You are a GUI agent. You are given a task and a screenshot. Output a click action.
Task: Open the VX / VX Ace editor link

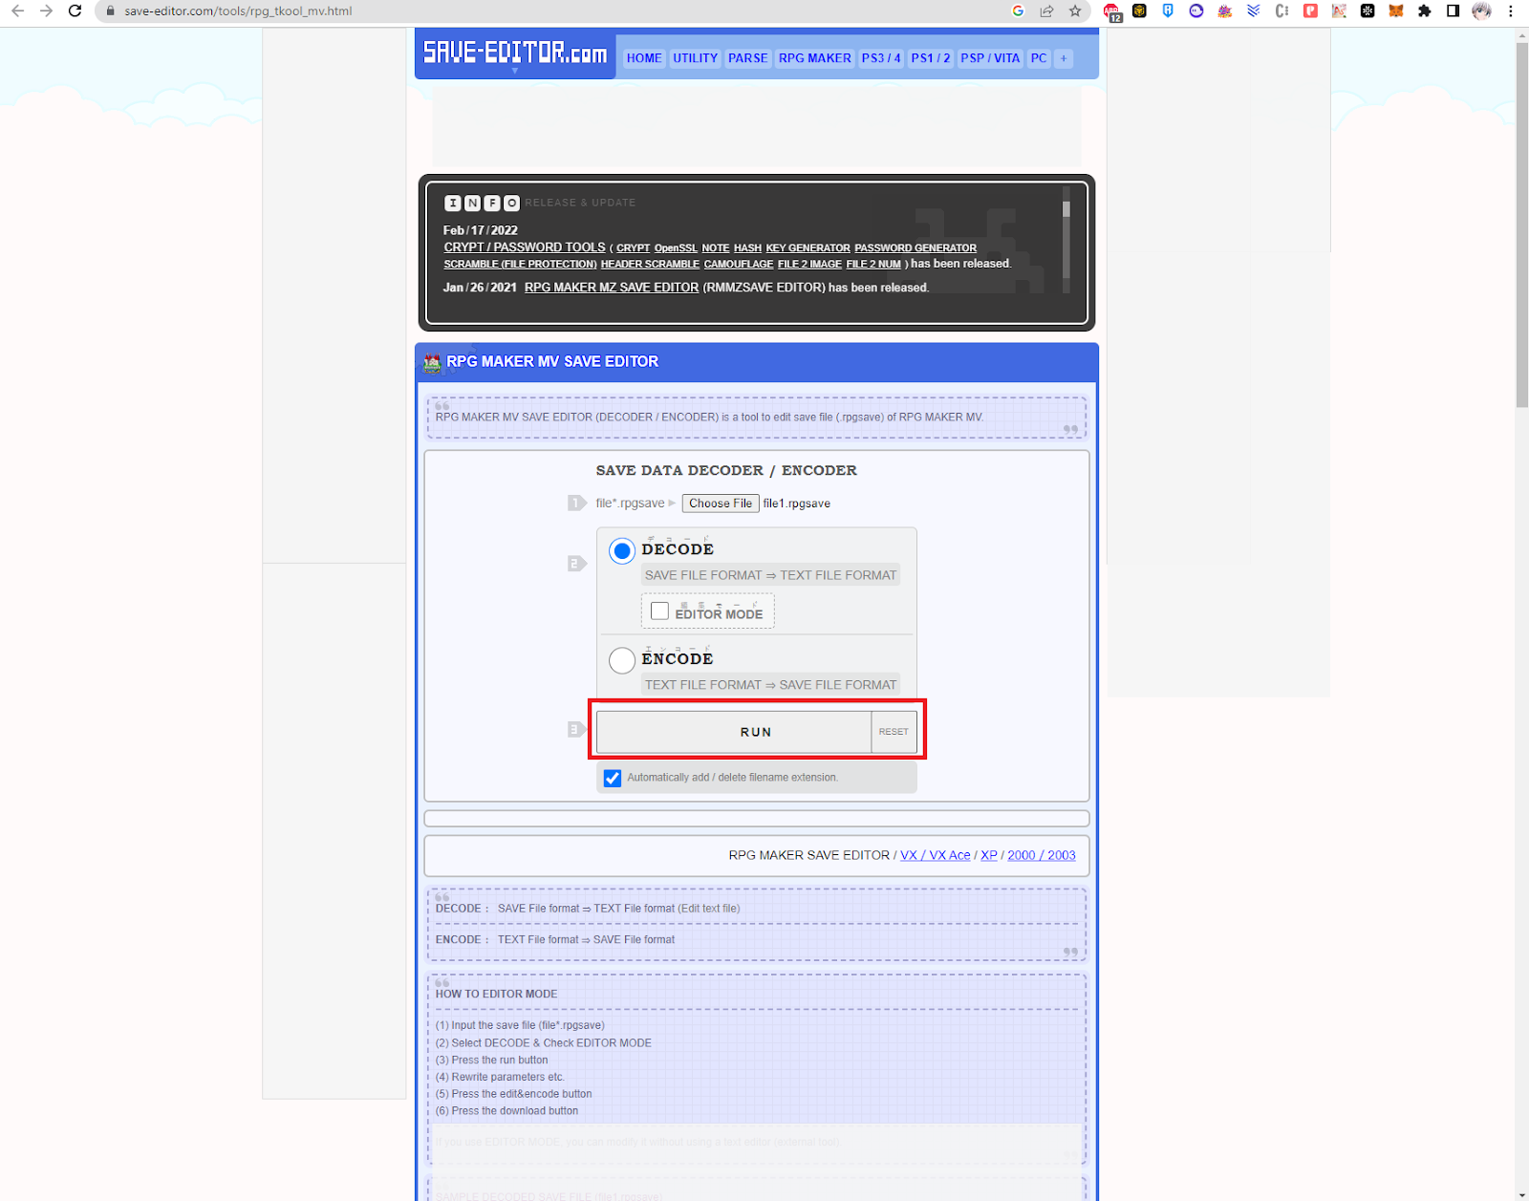(x=936, y=856)
